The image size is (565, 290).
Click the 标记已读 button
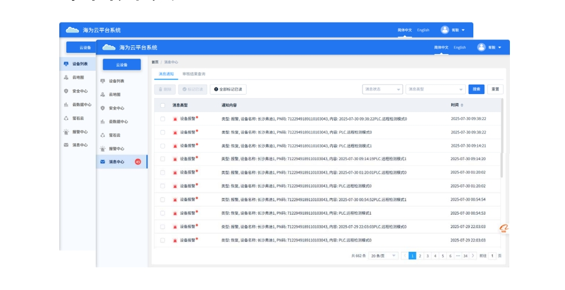pyautogui.click(x=193, y=89)
